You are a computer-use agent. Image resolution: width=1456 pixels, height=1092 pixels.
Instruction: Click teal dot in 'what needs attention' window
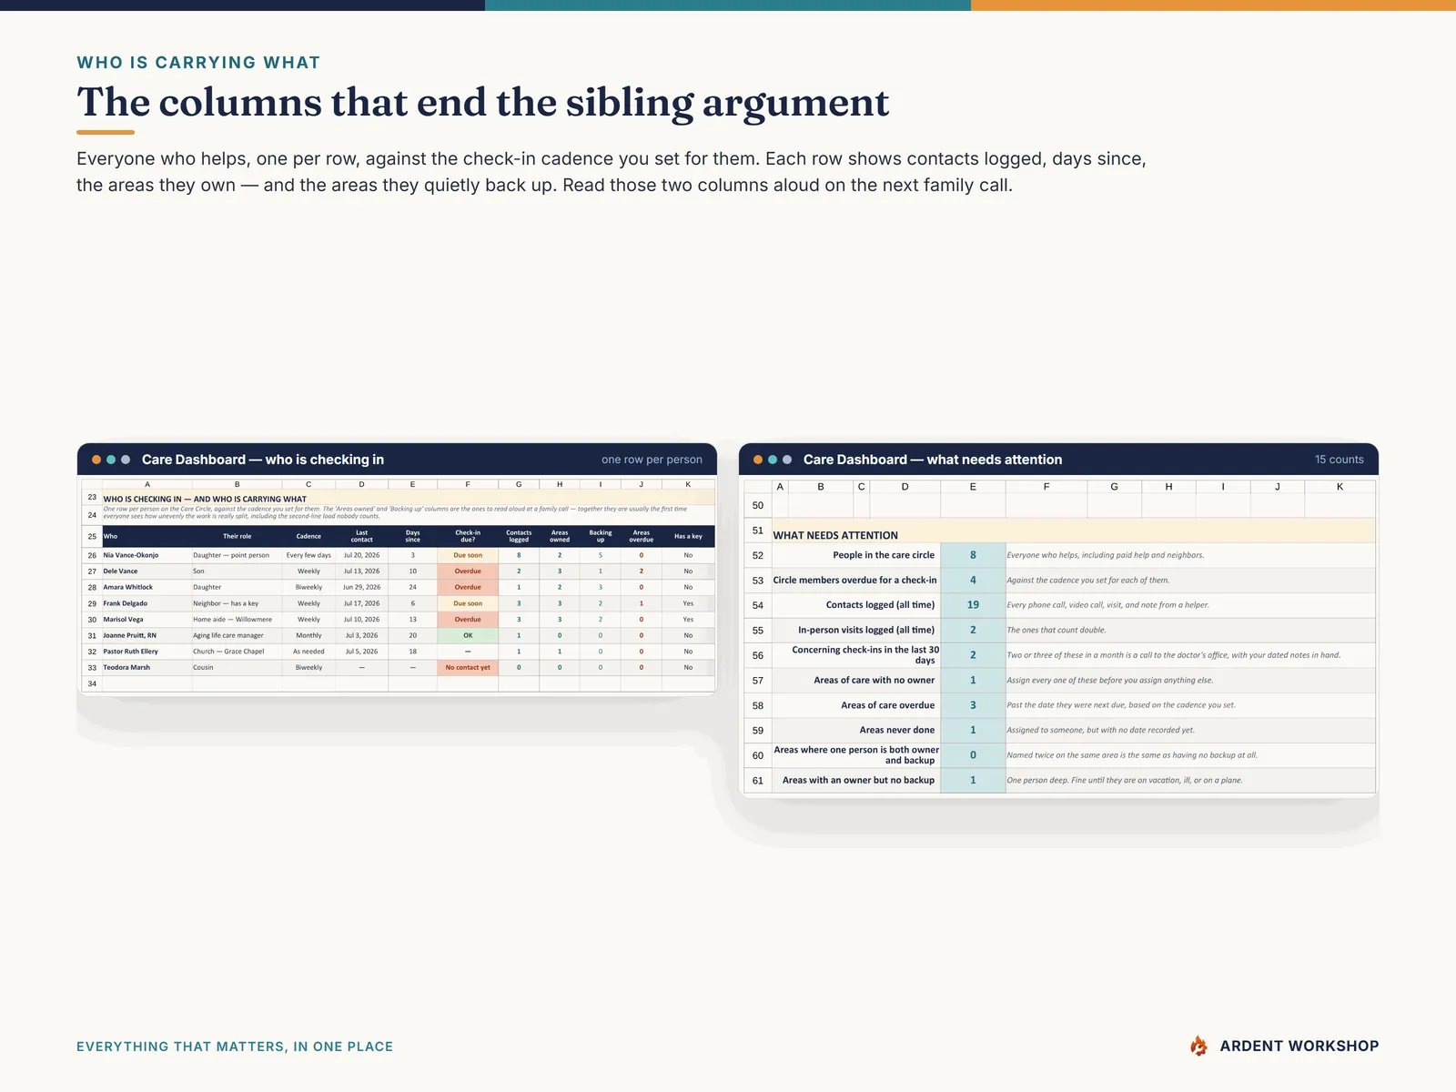tap(773, 460)
